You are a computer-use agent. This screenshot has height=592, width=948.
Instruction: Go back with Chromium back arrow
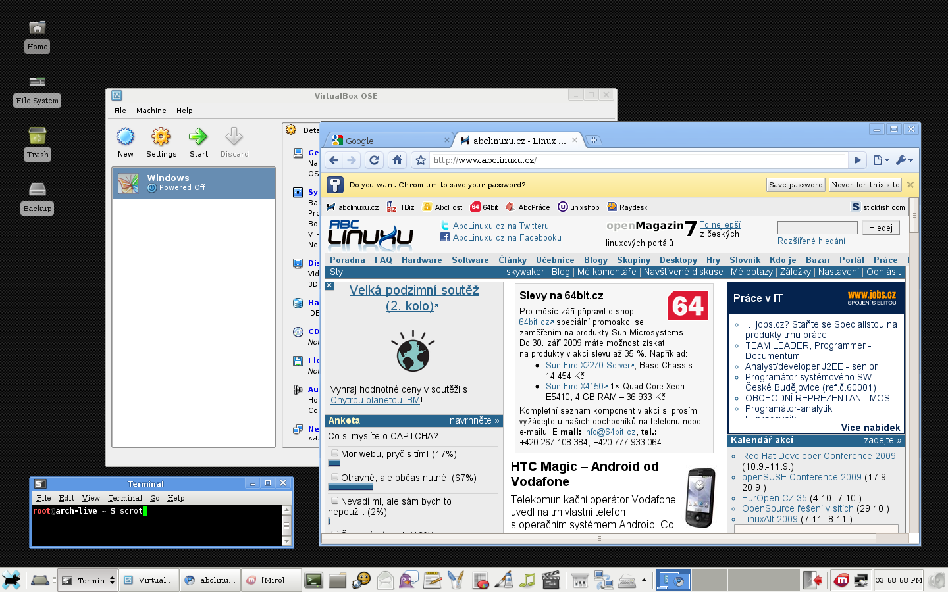click(334, 160)
